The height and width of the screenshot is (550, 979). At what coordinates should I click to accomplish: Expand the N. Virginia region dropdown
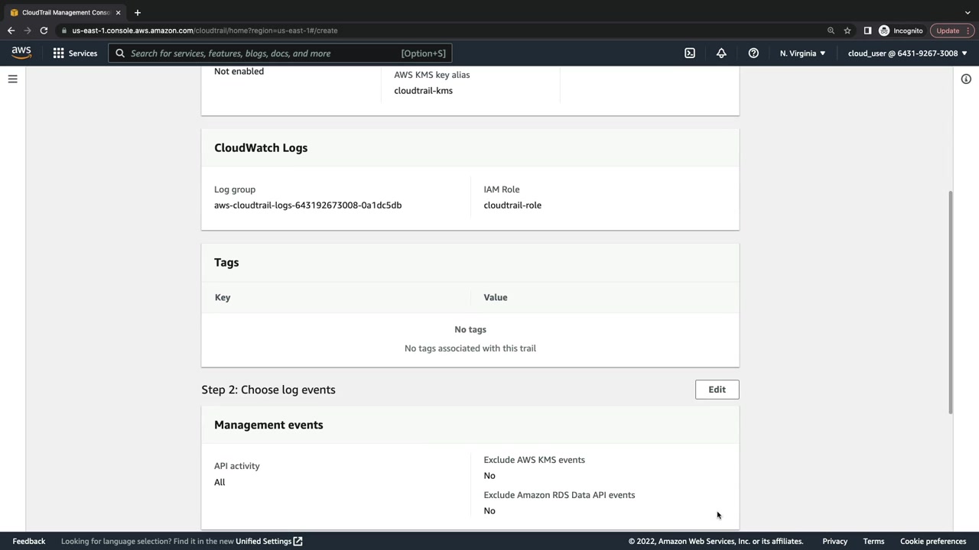[802, 53]
